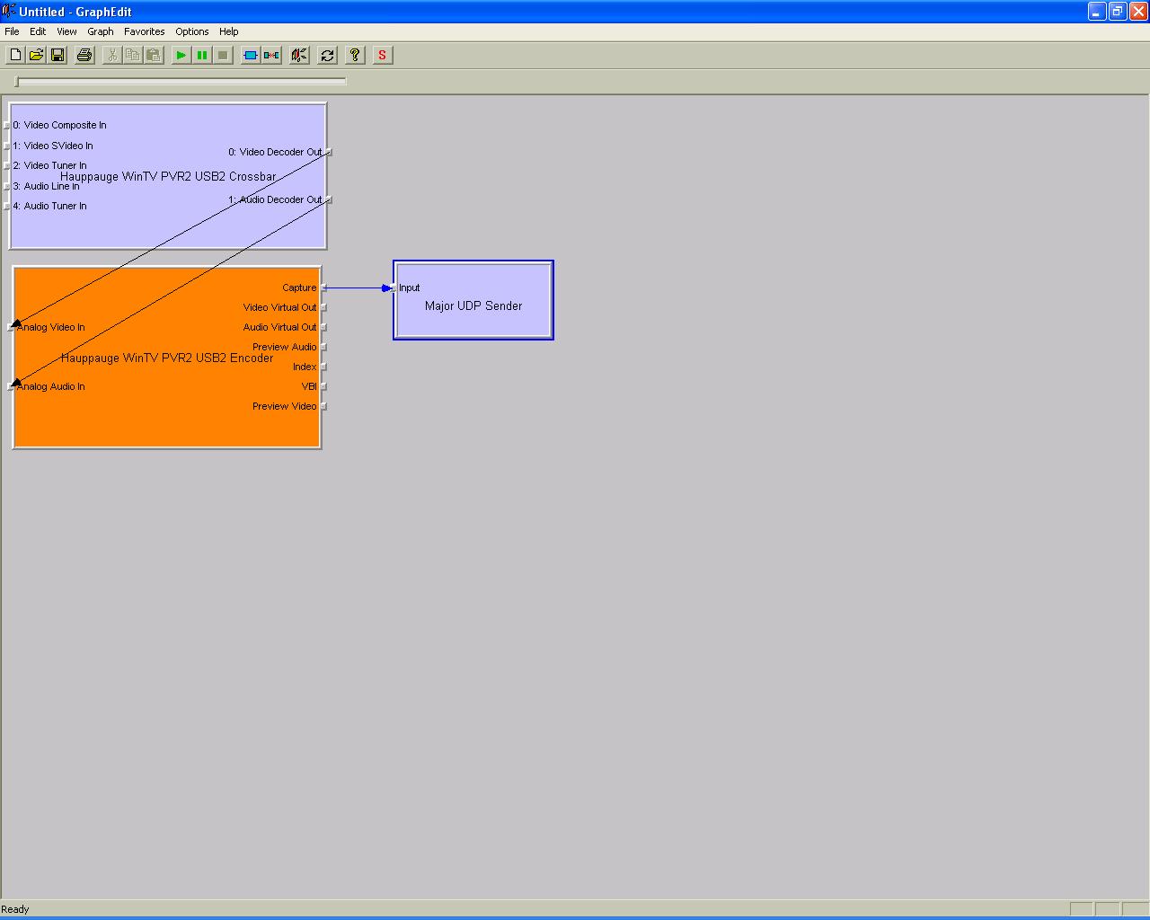Pause graph playback
The width and height of the screenshot is (1150, 920).
pos(201,55)
